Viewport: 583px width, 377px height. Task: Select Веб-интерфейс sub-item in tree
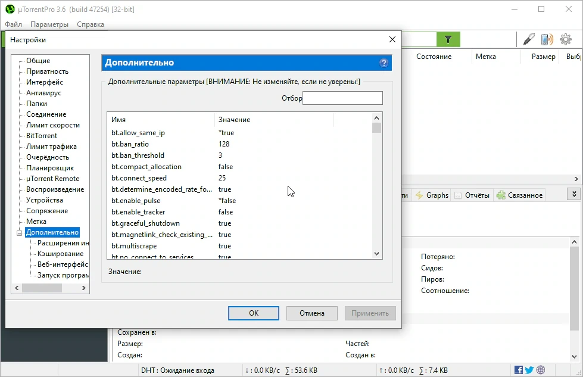63,264
